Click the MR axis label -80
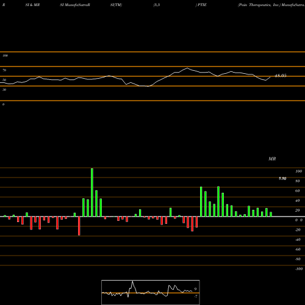 (298, 259)
